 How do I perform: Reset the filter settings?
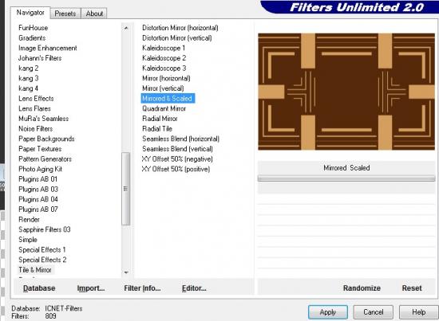coord(412,288)
